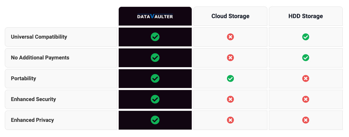Click Cloud Storage's red cross for Enhanced Security

pos(230,99)
